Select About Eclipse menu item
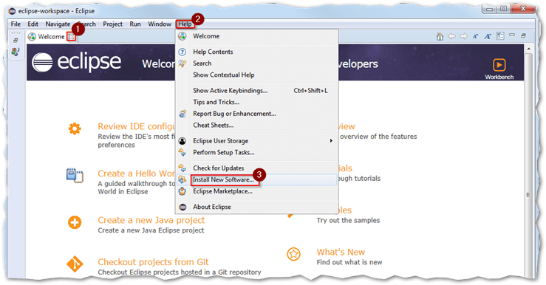546x285 pixels. coord(212,207)
